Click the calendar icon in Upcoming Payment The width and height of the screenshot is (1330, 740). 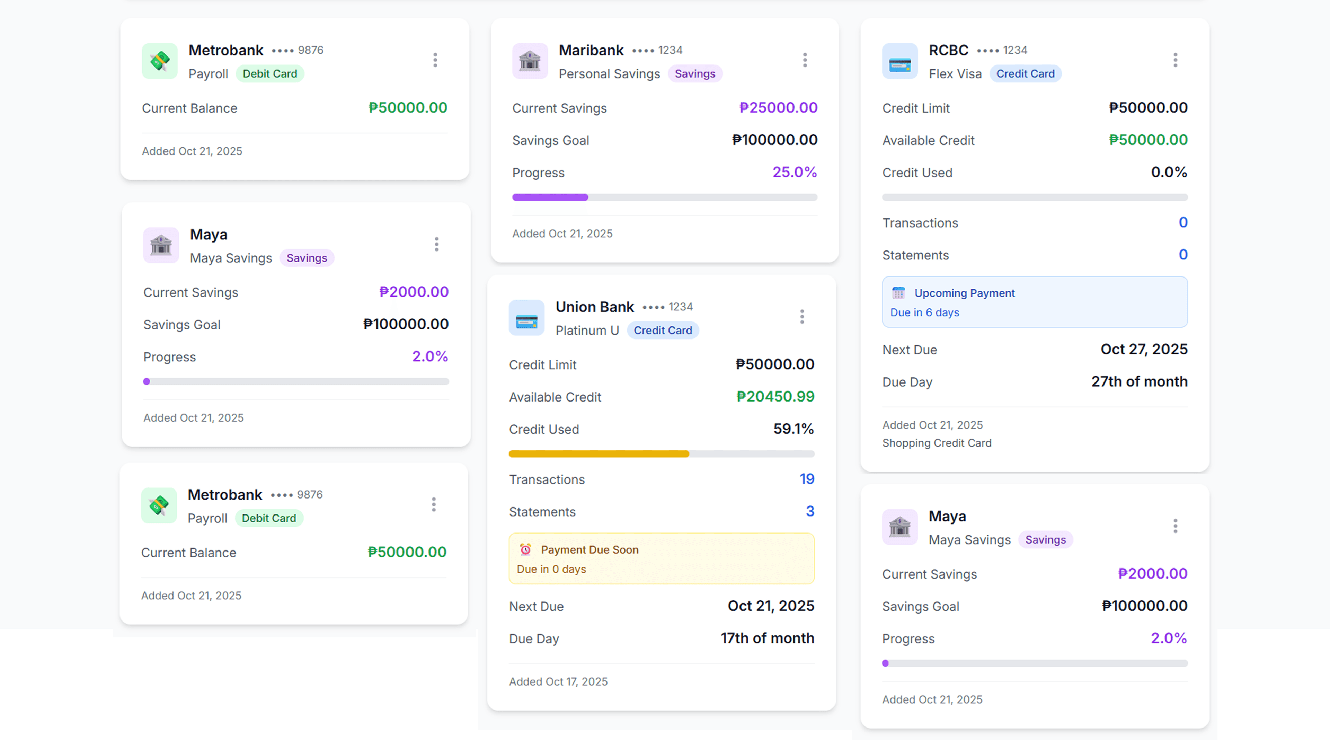click(x=898, y=293)
